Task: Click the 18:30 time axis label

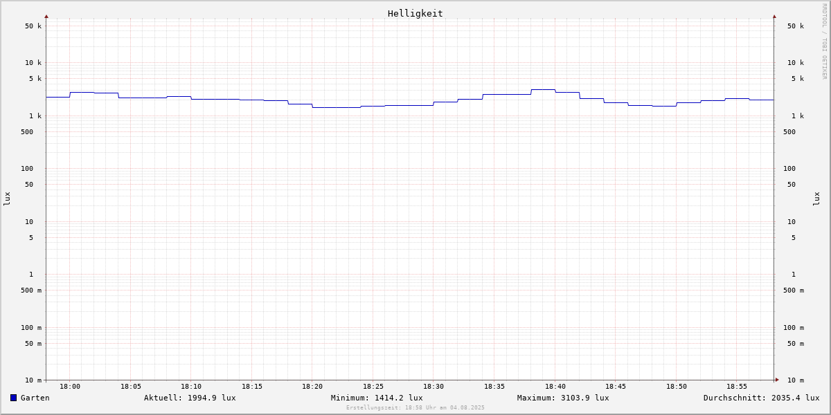Action: [434, 387]
